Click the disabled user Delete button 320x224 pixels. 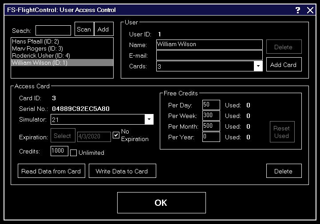point(284,47)
